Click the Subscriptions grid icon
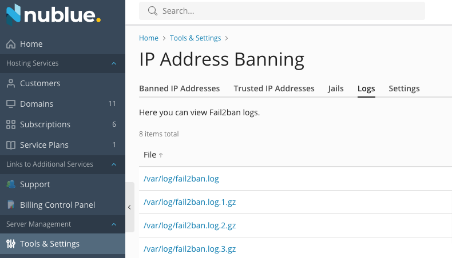Image resolution: width=452 pixels, height=258 pixels. click(11, 124)
